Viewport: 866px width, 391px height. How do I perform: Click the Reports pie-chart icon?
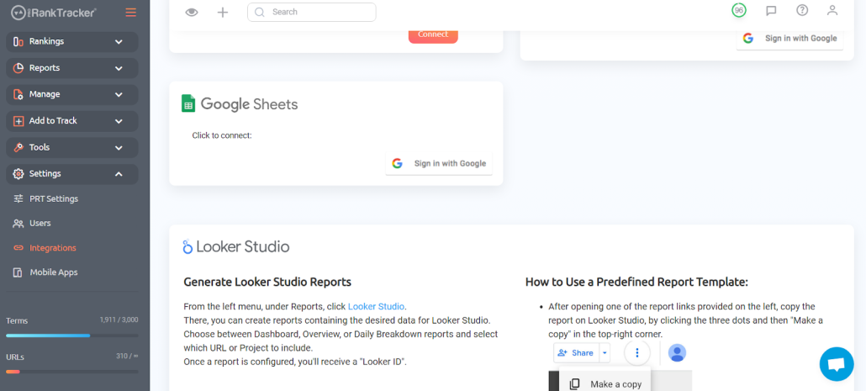pyautogui.click(x=18, y=68)
